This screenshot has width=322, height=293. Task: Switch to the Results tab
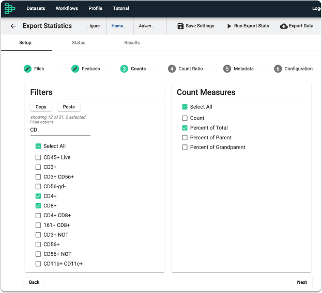pyautogui.click(x=132, y=43)
